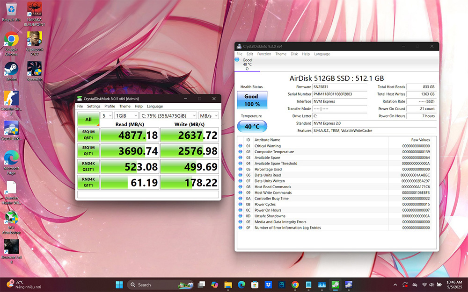The width and height of the screenshot is (468, 292).
Task: Open CrystalDiskInfo File menu
Action: [x=239, y=54]
